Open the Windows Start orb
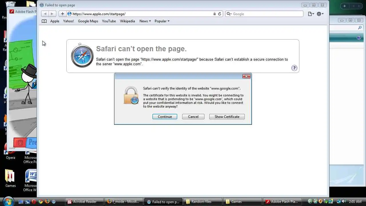This screenshot has width=366, height=206. [x=9, y=201]
